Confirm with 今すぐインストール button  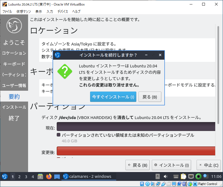[x=113, y=97]
